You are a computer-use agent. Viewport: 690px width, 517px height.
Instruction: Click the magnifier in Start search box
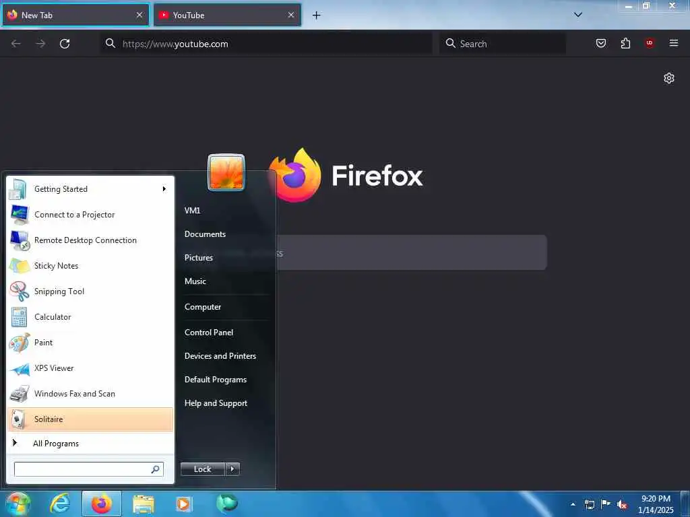click(x=156, y=469)
